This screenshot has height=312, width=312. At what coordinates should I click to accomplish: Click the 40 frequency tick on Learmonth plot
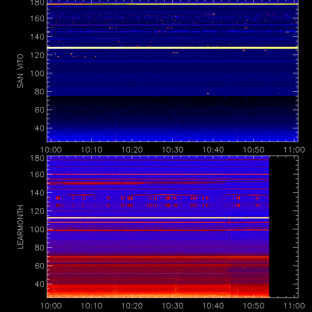tap(39, 284)
